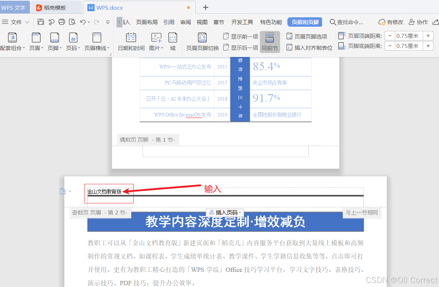Click the export-to-PDF icon beside Save
Viewport: 439px width, 287px height.
[51, 22]
